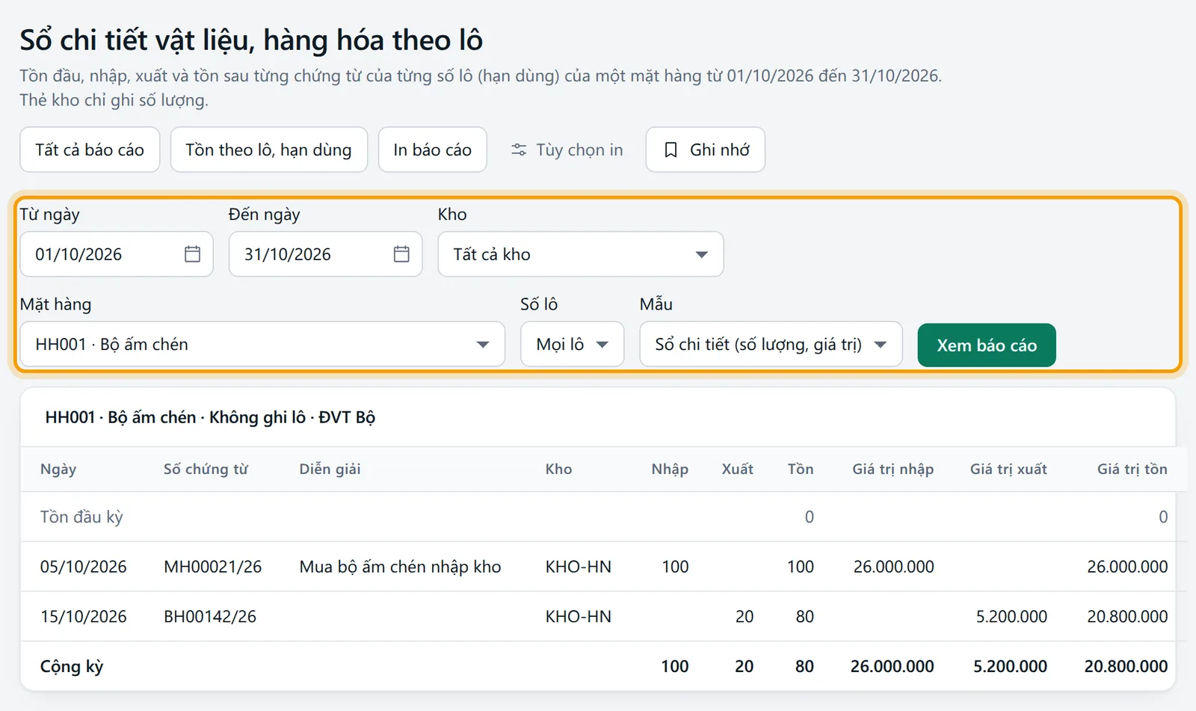Viewport: 1196px width, 711px height.
Task: Click the sliders icon beside Tùy chọn in
Action: pos(519,150)
